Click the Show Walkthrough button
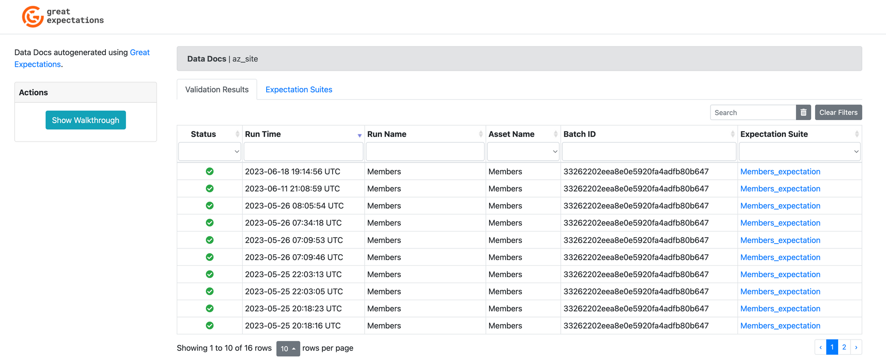 (85, 120)
